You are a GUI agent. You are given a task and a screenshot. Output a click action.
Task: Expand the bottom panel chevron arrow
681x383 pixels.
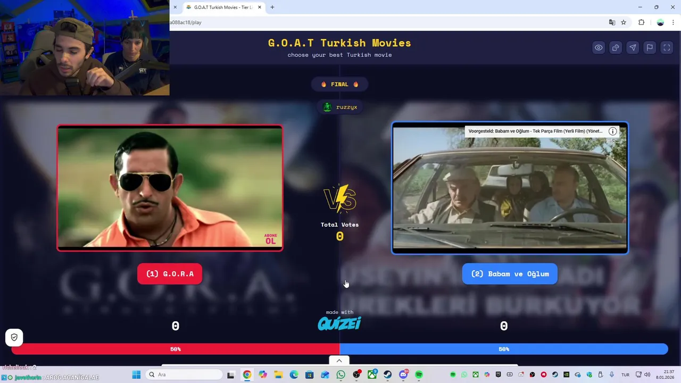[339, 361]
